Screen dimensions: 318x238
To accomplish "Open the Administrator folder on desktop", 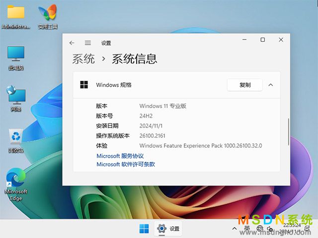I will point(16,17).
